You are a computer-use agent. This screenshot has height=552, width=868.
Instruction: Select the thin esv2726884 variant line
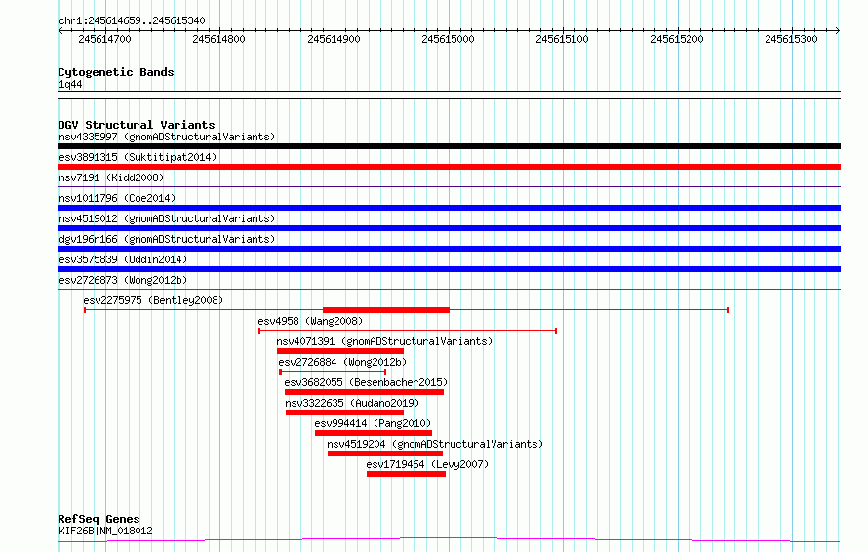(x=333, y=372)
